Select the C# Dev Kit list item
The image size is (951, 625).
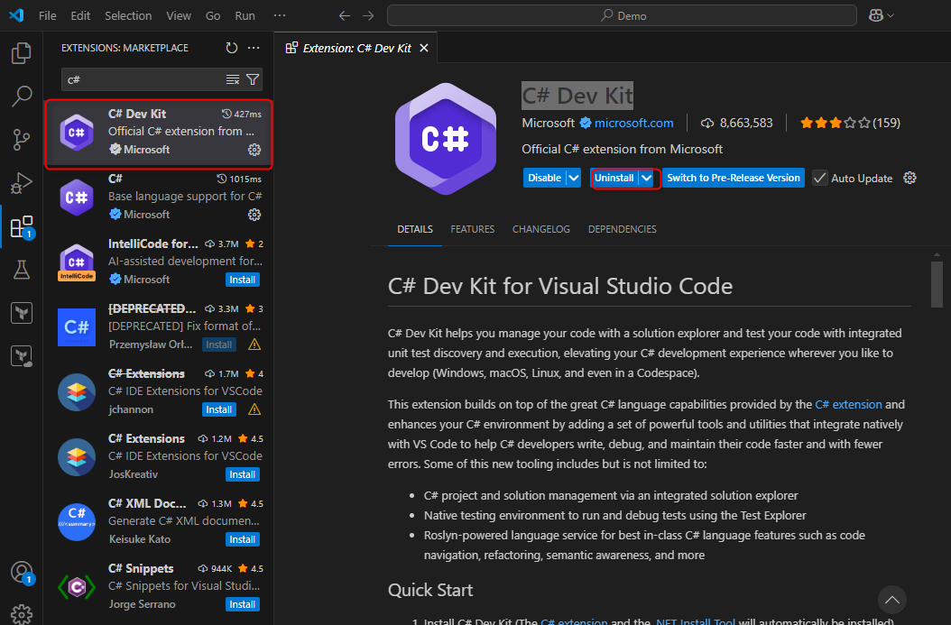[158, 134]
